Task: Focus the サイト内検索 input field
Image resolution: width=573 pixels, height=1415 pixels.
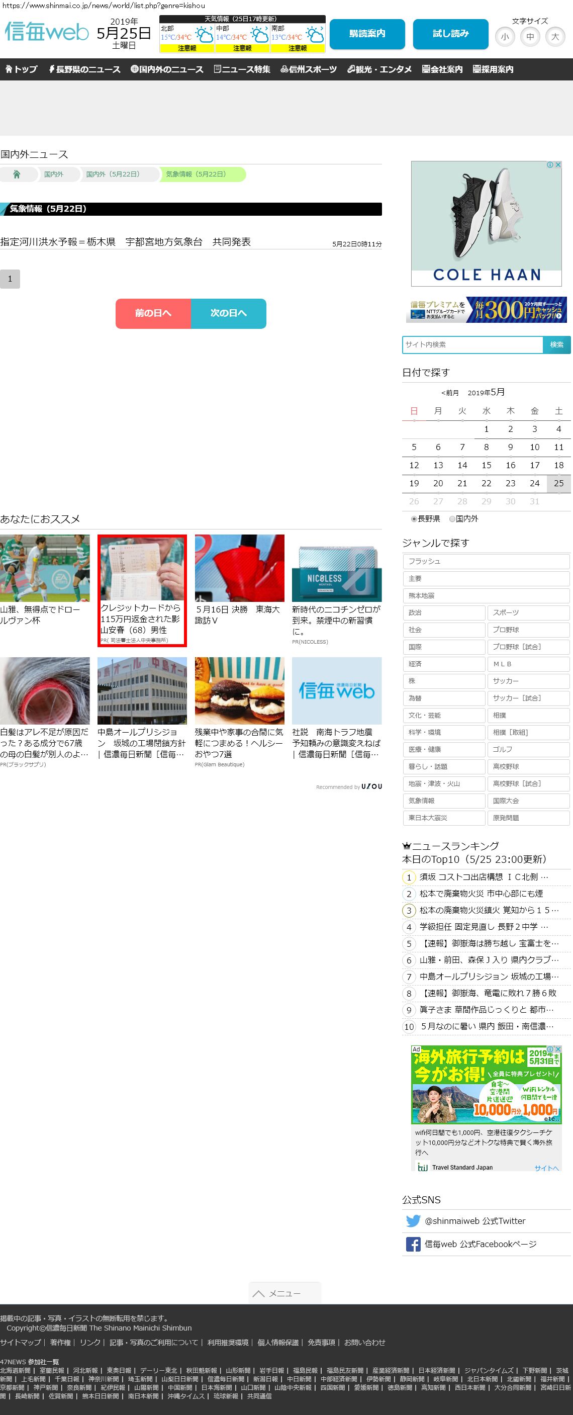Action: [472, 344]
